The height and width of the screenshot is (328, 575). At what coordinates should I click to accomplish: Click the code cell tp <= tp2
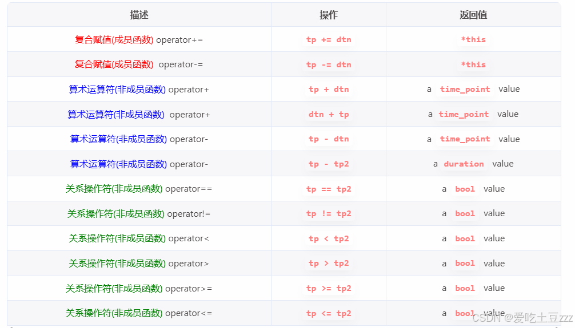329,313
